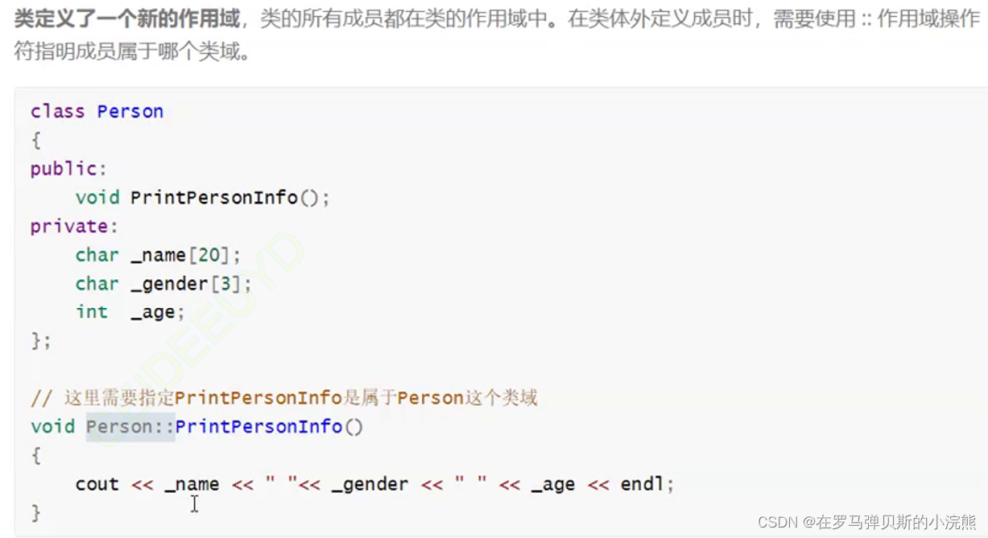Click the 'private:' access specifier
The height and width of the screenshot is (538, 988).
74,226
